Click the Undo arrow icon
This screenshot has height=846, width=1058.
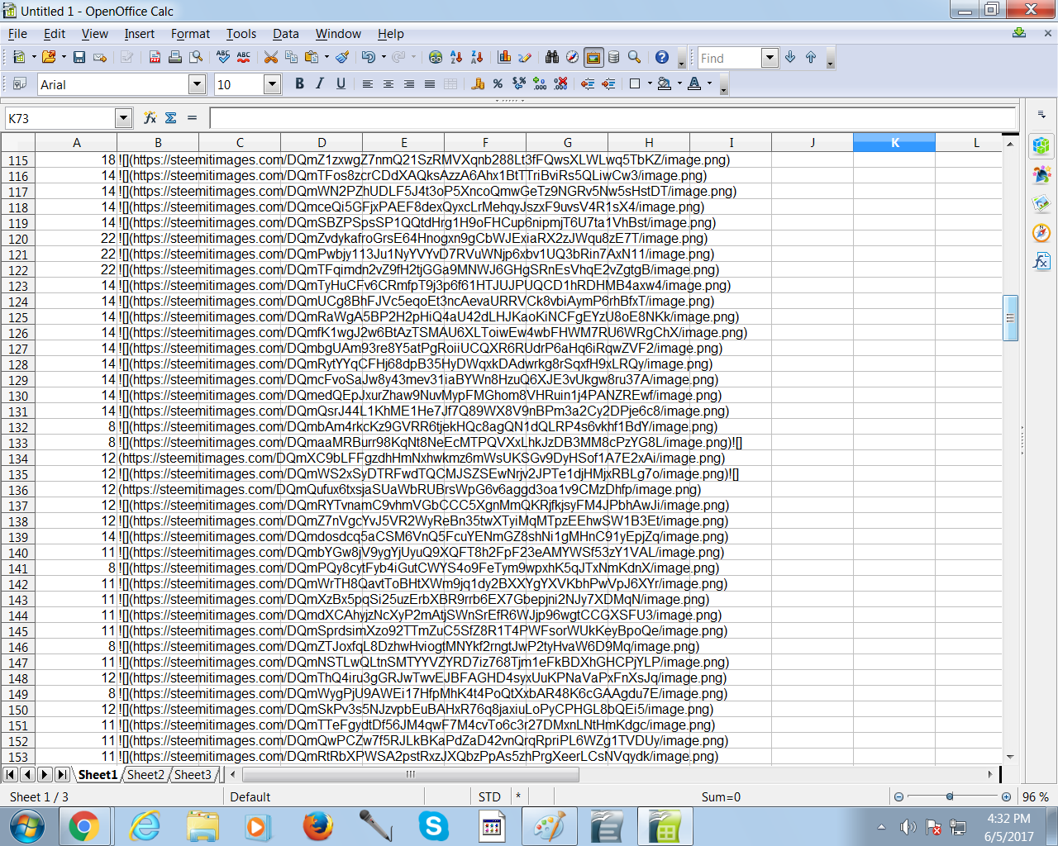pos(369,57)
